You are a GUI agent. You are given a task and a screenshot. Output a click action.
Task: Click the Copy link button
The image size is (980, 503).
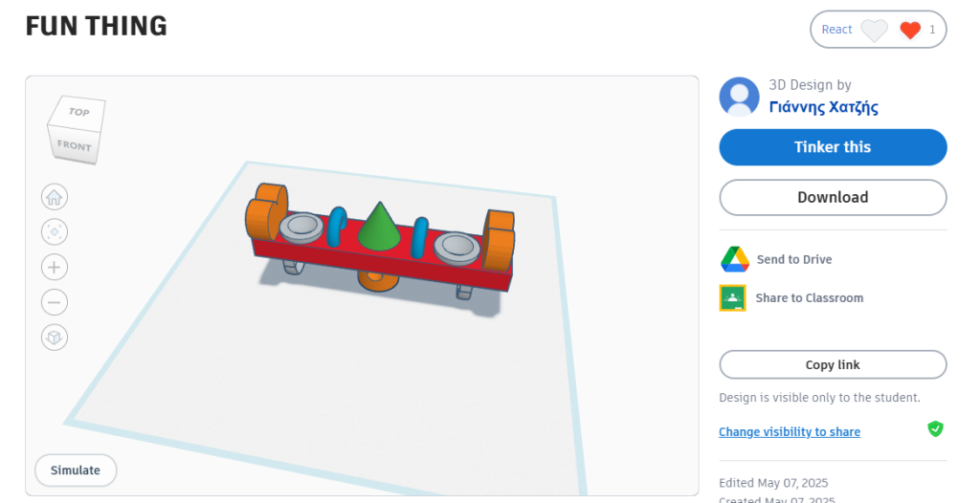click(834, 365)
